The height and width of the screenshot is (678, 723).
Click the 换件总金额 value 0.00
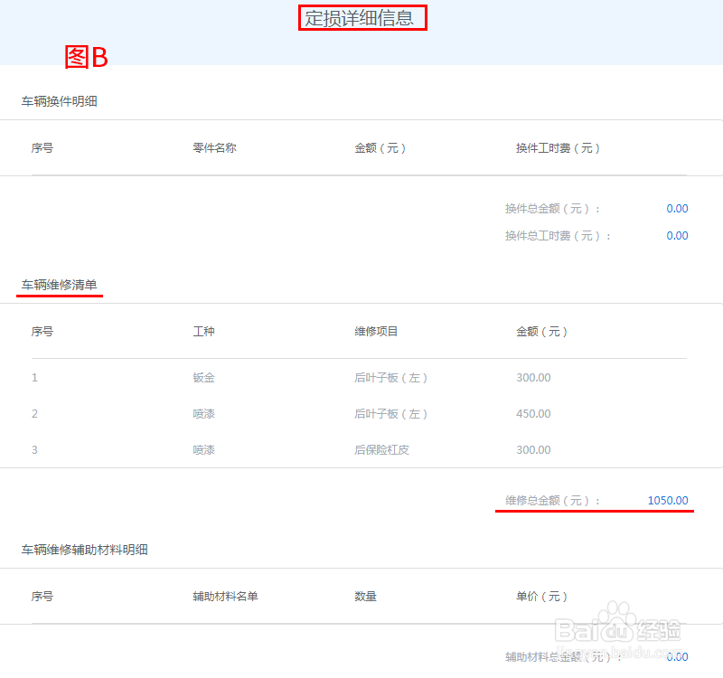[677, 209]
